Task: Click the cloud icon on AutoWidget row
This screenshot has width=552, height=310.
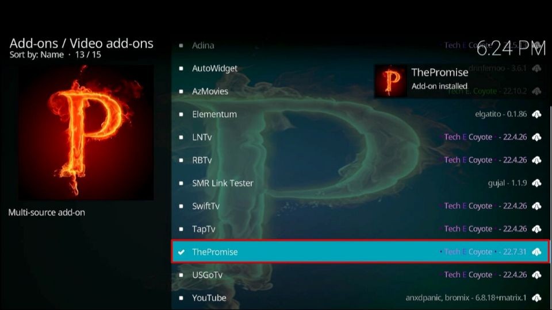Action: [x=536, y=68]
